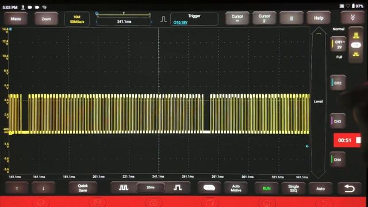
Task: Open the 20ms timebase selector
Action: click(151, 187)
